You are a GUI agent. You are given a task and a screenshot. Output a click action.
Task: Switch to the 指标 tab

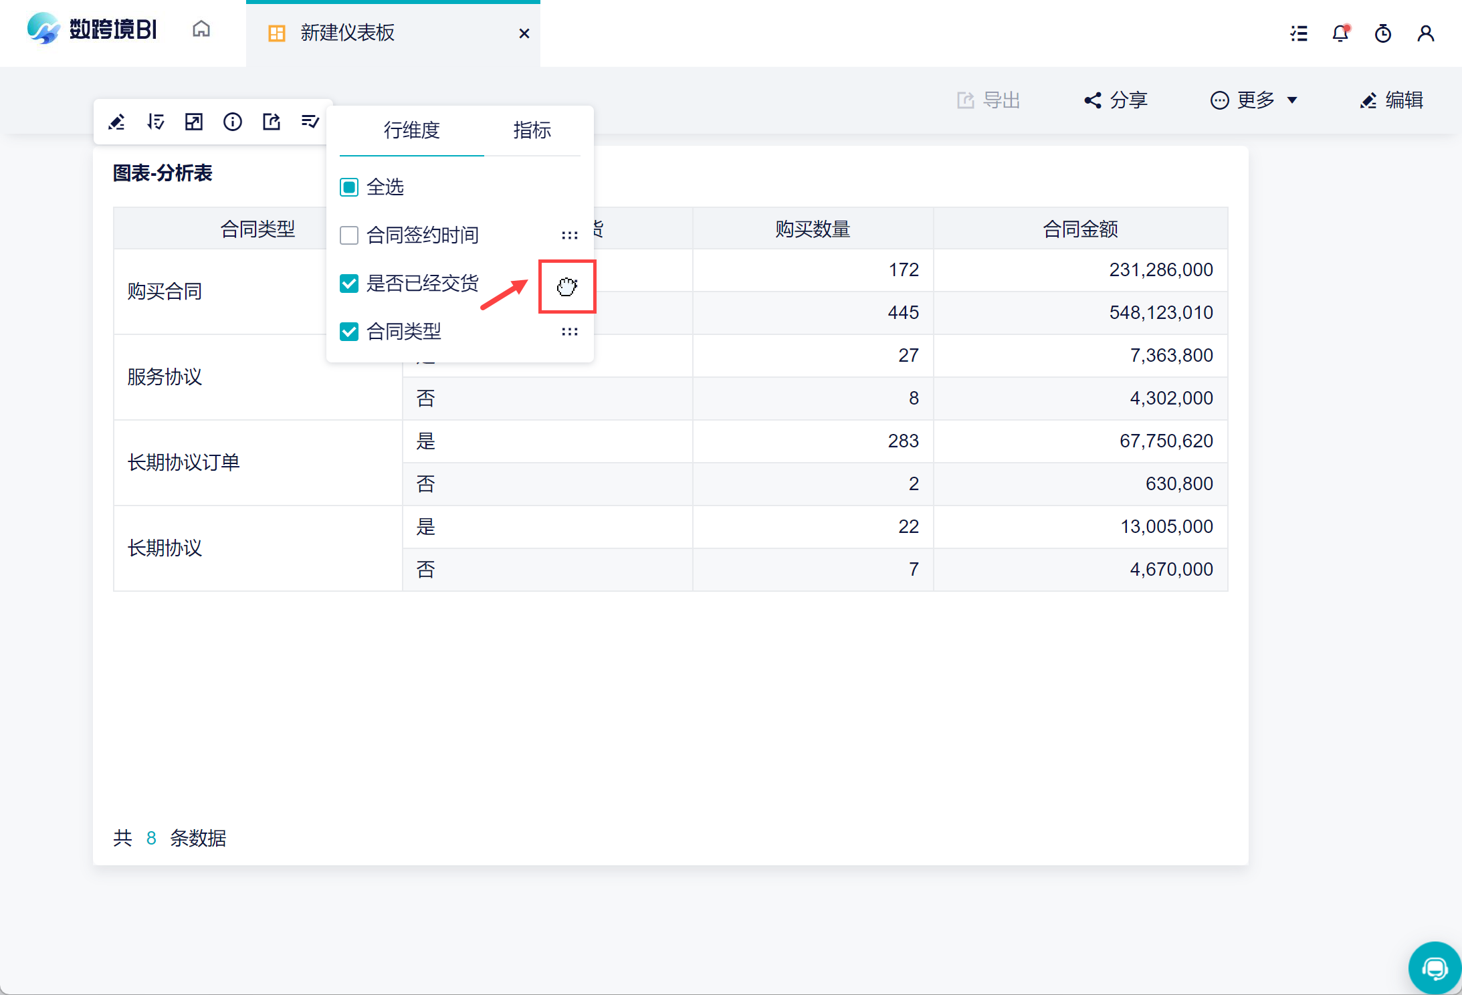[532, 130]
